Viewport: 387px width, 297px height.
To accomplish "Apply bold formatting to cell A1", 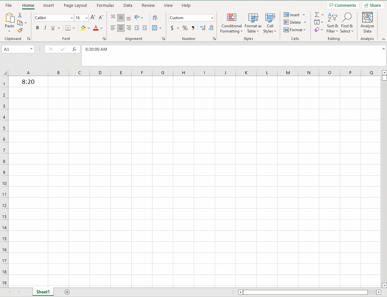I will pyautogui.click(x=37, y=28).
